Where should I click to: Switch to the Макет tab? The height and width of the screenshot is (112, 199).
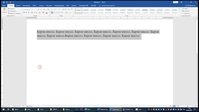tap(35, 6)
